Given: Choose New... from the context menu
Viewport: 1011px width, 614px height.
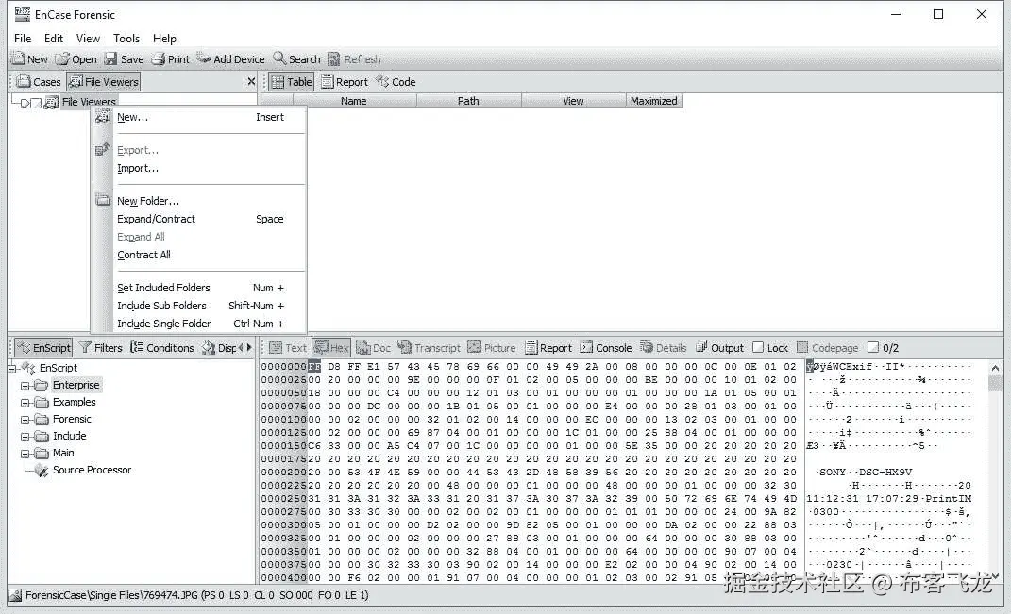Looking at the screenshot, I should (x=200, y=117).
